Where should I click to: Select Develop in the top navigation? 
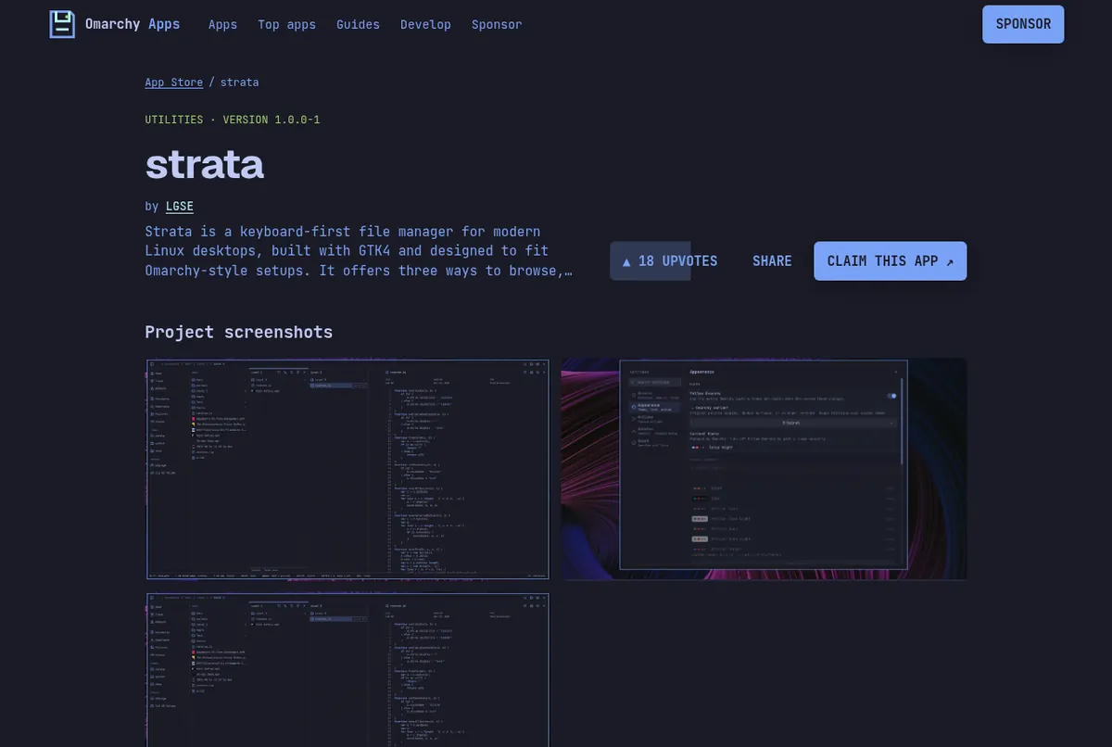coord(425,25)
